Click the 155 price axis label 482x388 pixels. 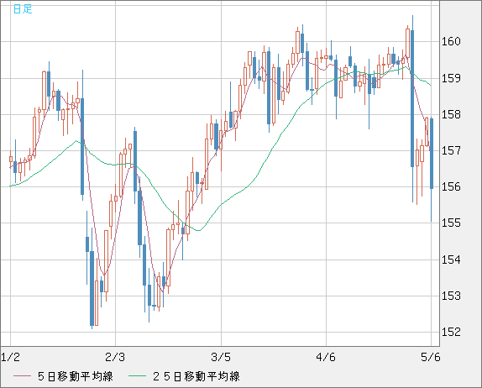[x=451, y=223]
